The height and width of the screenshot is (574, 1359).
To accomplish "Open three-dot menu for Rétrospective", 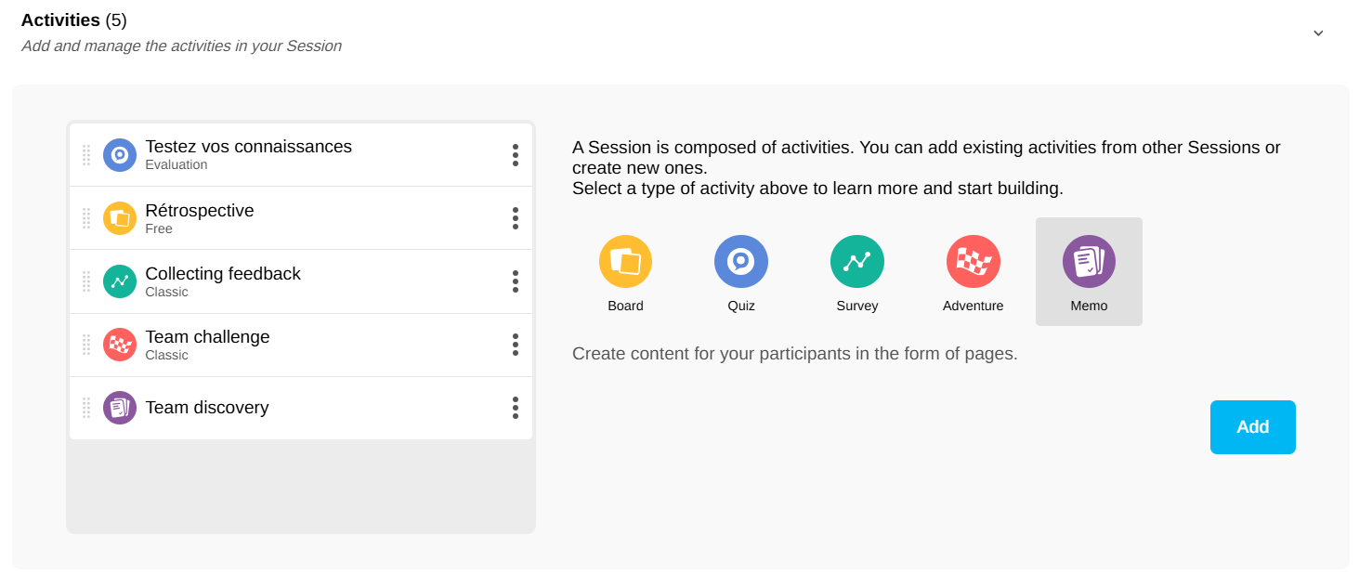I will 516,218.
